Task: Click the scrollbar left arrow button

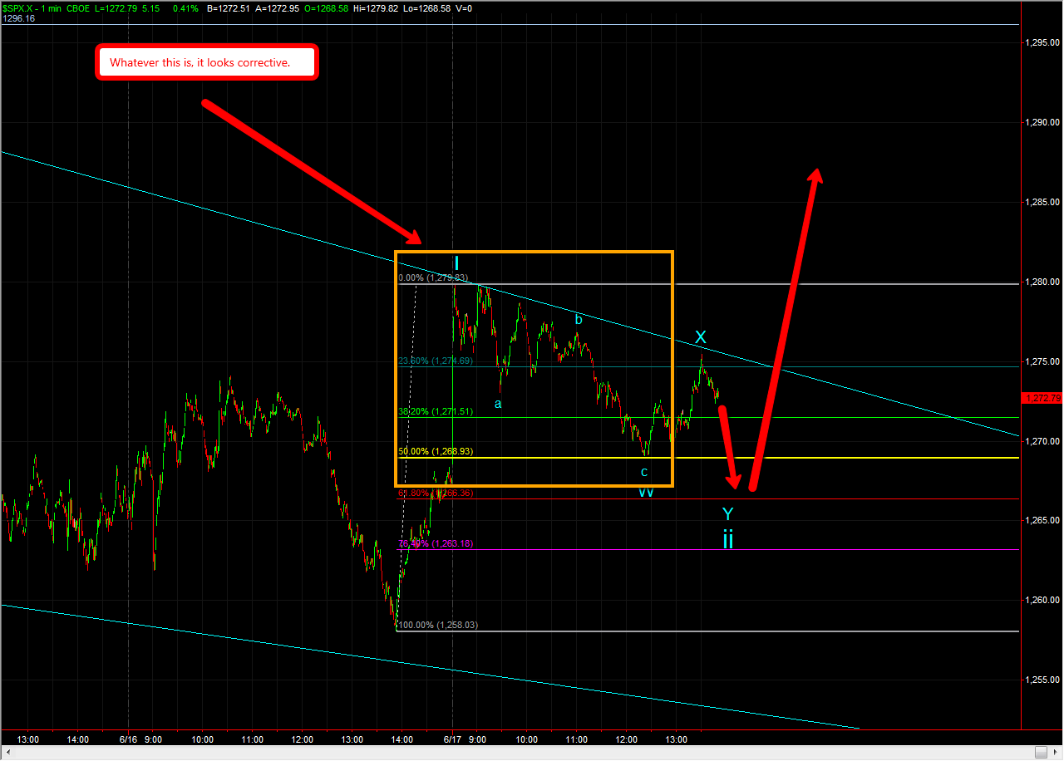Action: click(x=7, y=753)
